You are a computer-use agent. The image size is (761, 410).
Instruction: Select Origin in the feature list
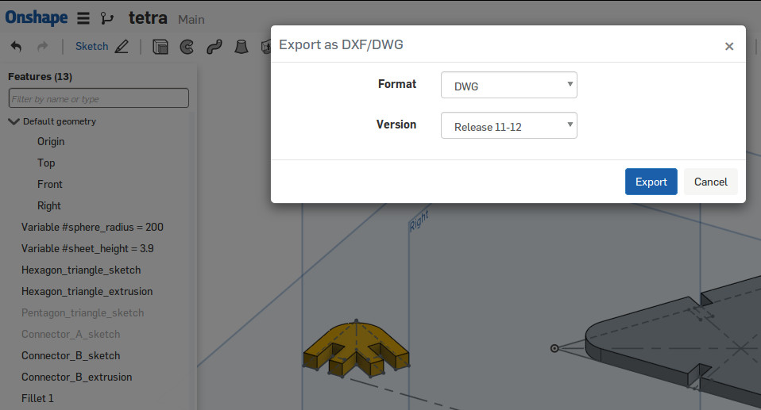click(51, 141)
